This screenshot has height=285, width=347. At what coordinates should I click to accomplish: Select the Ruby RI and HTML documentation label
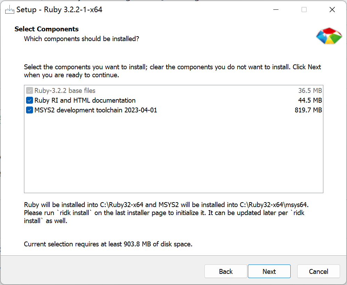point(85,101)
